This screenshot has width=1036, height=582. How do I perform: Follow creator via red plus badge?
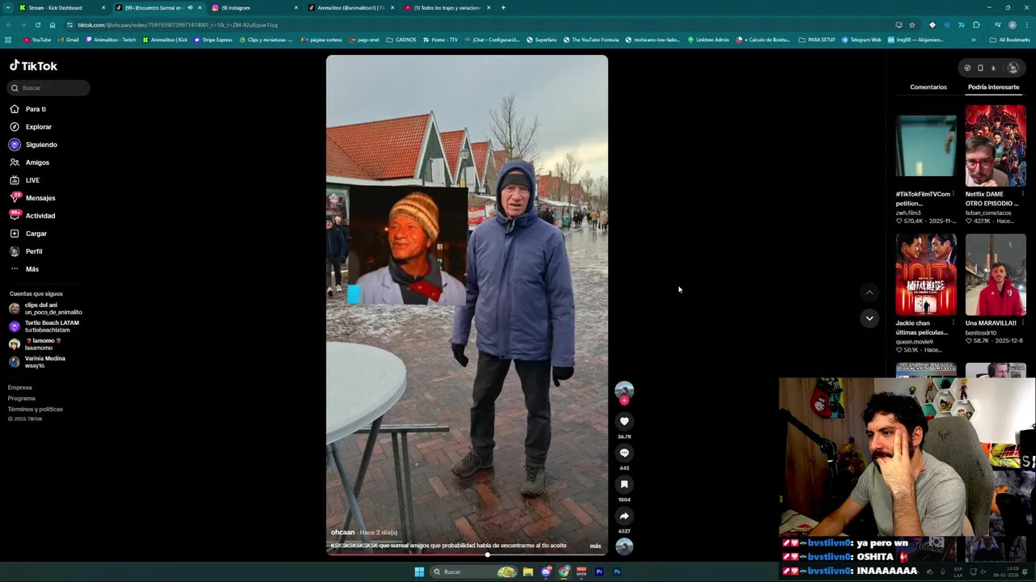coord(624,401)
